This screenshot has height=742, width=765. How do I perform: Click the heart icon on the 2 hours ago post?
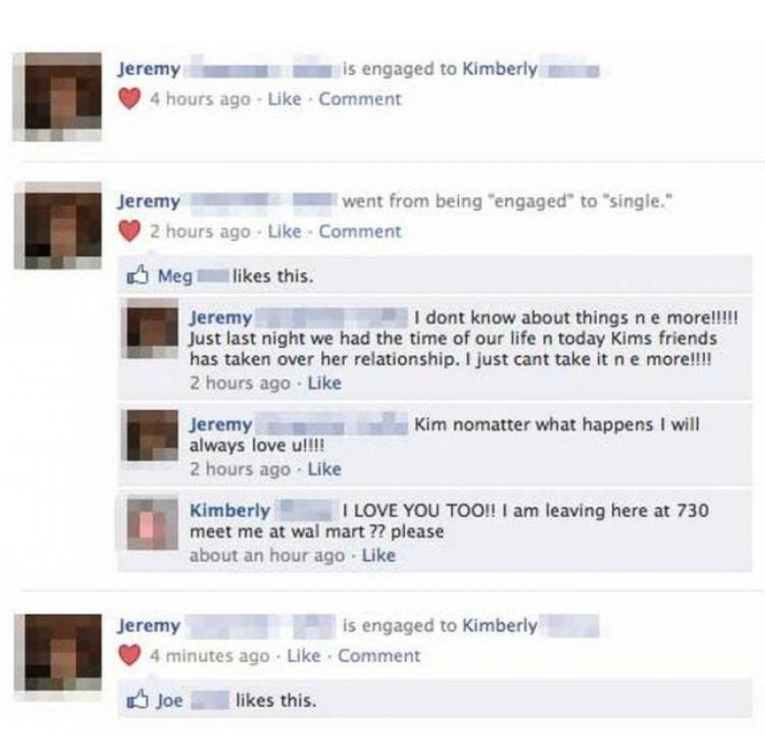pos(129,231)
